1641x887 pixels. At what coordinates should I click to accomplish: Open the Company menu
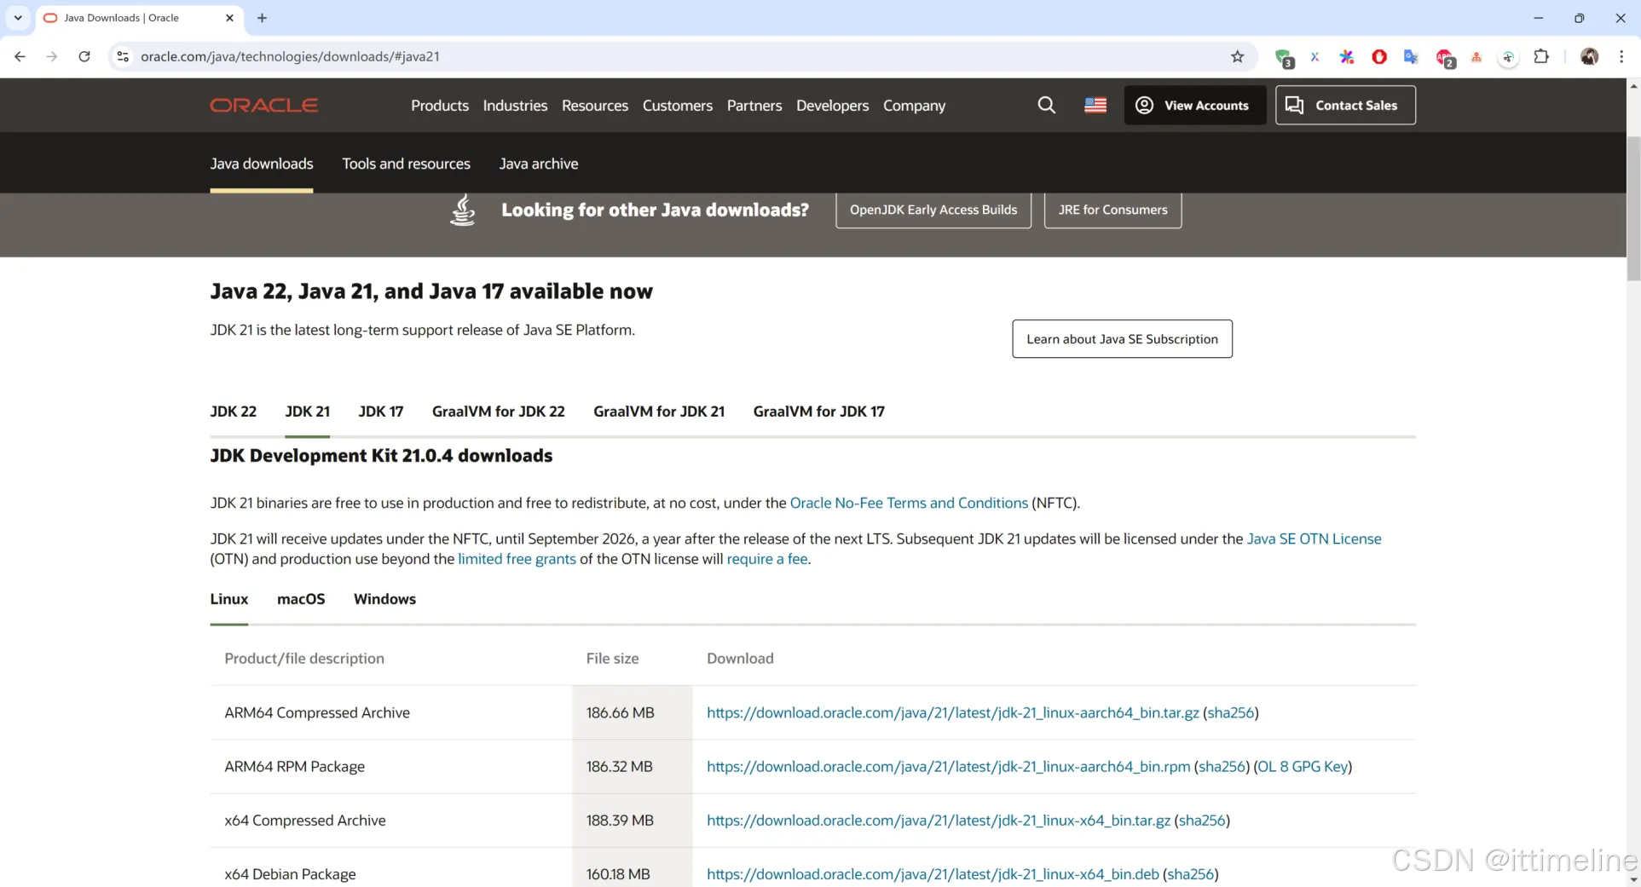915,106
